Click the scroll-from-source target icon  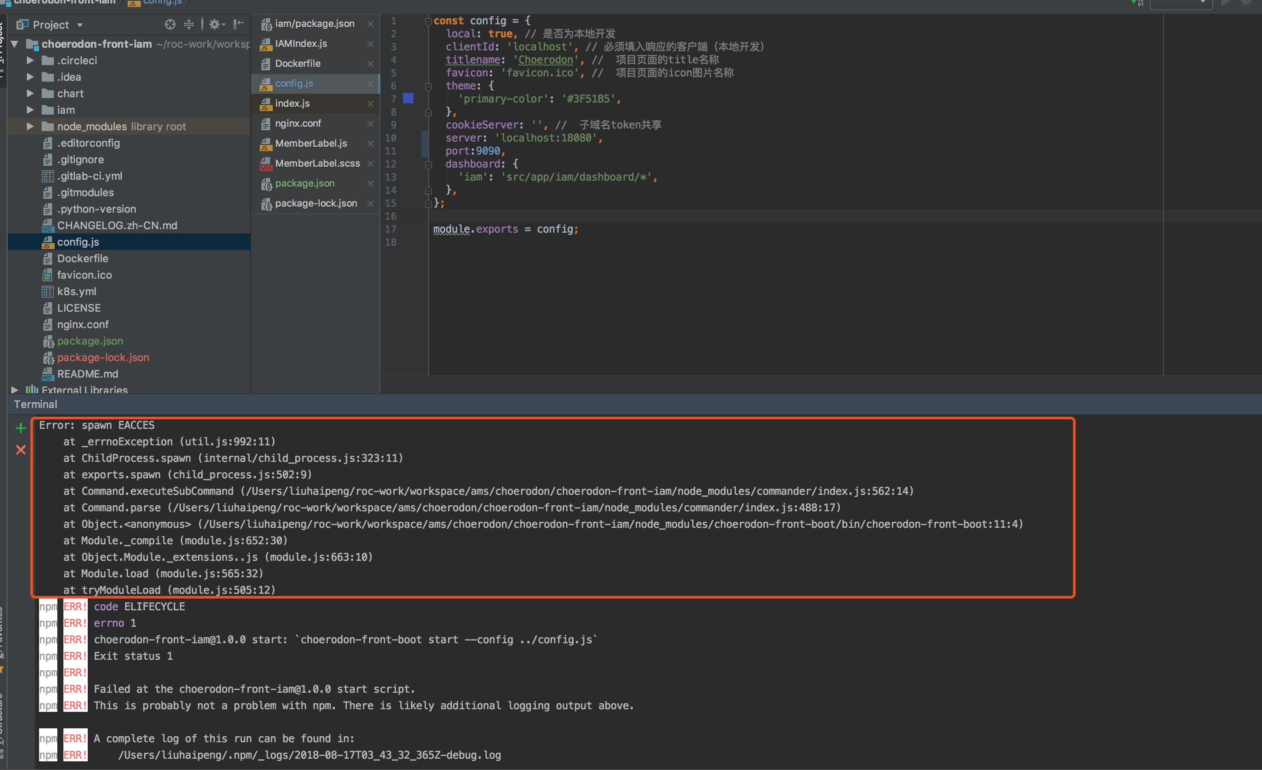(x=170, y=24)
